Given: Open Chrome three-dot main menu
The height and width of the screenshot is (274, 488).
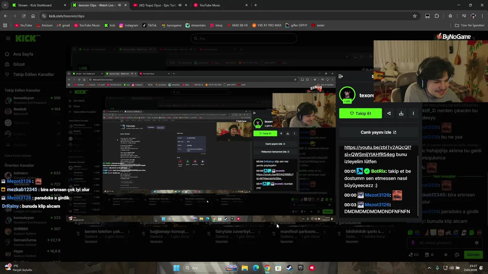Looking at the screenshot, I should (482, 16).
